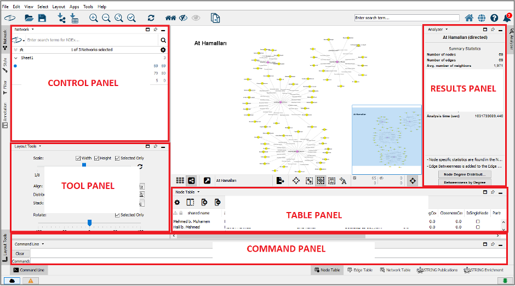515x286 pixels.
Task: Toggle Rotate Selected Only checkbox
Action: tap(117, 215)
